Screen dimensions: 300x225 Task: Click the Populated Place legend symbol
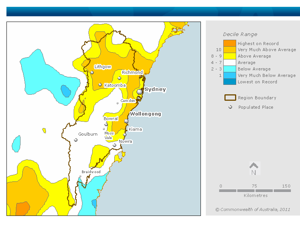(x=230, y=107)
